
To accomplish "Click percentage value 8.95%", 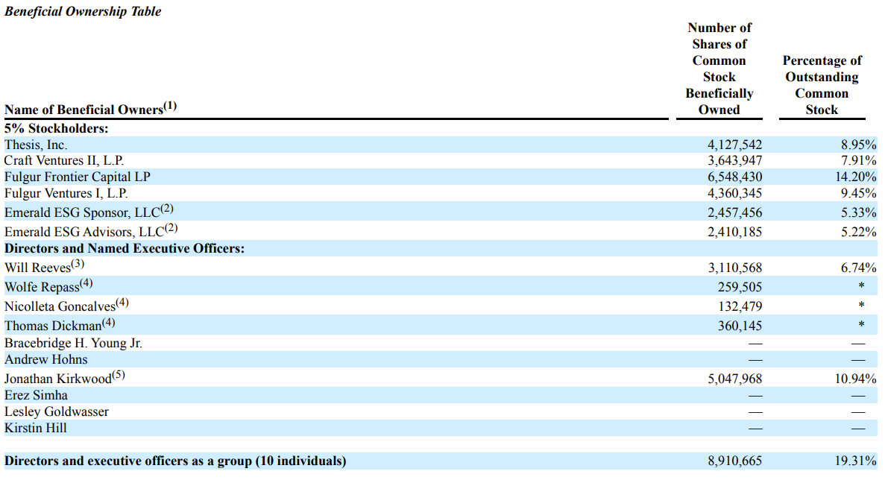I will pos(859,145).
